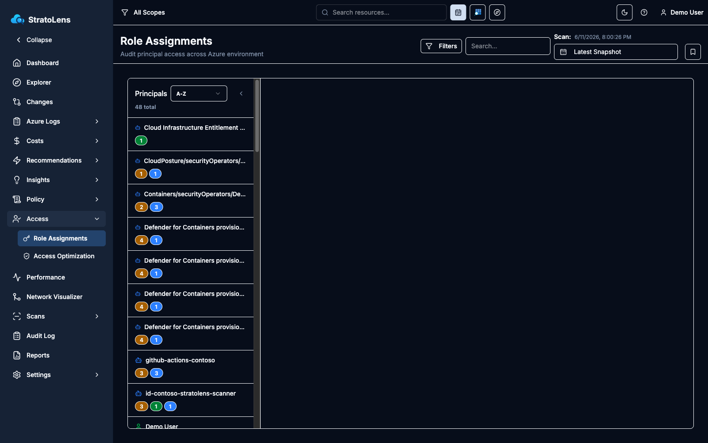
Task: Go to Explorer in the sidebar
Action: (x=56, y=82)
